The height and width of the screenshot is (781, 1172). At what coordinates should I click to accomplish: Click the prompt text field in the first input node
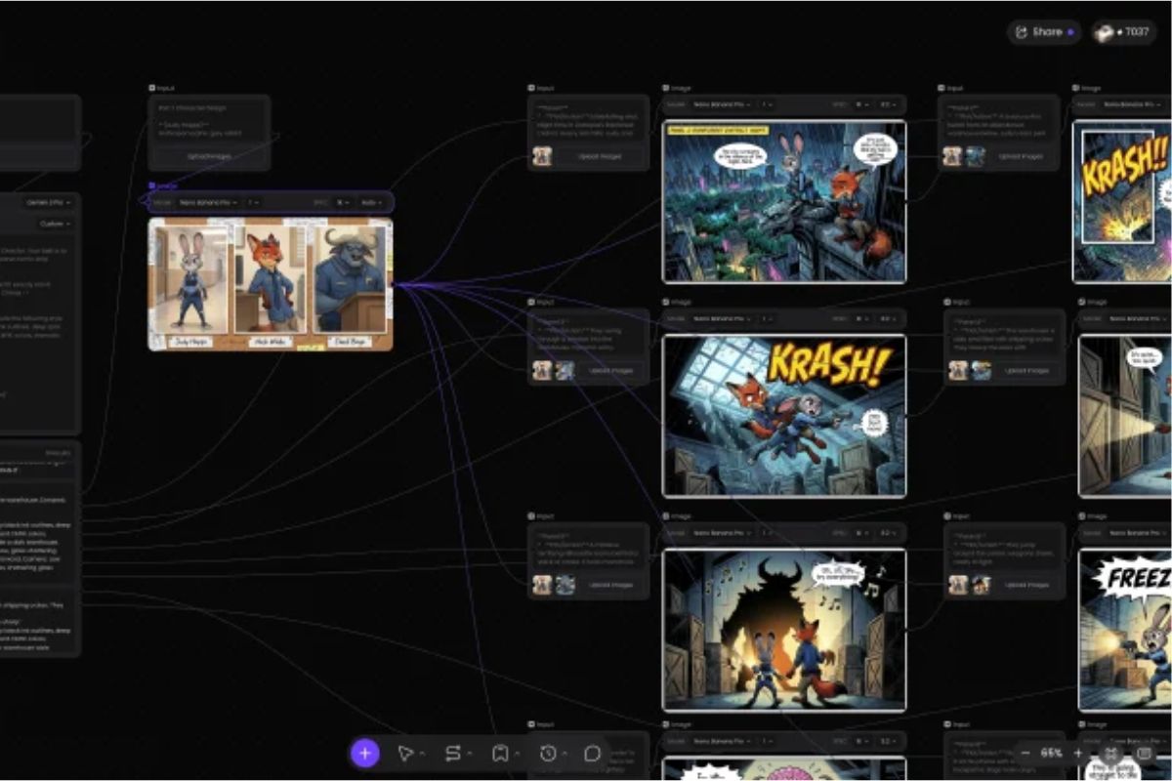pos(209,122)
